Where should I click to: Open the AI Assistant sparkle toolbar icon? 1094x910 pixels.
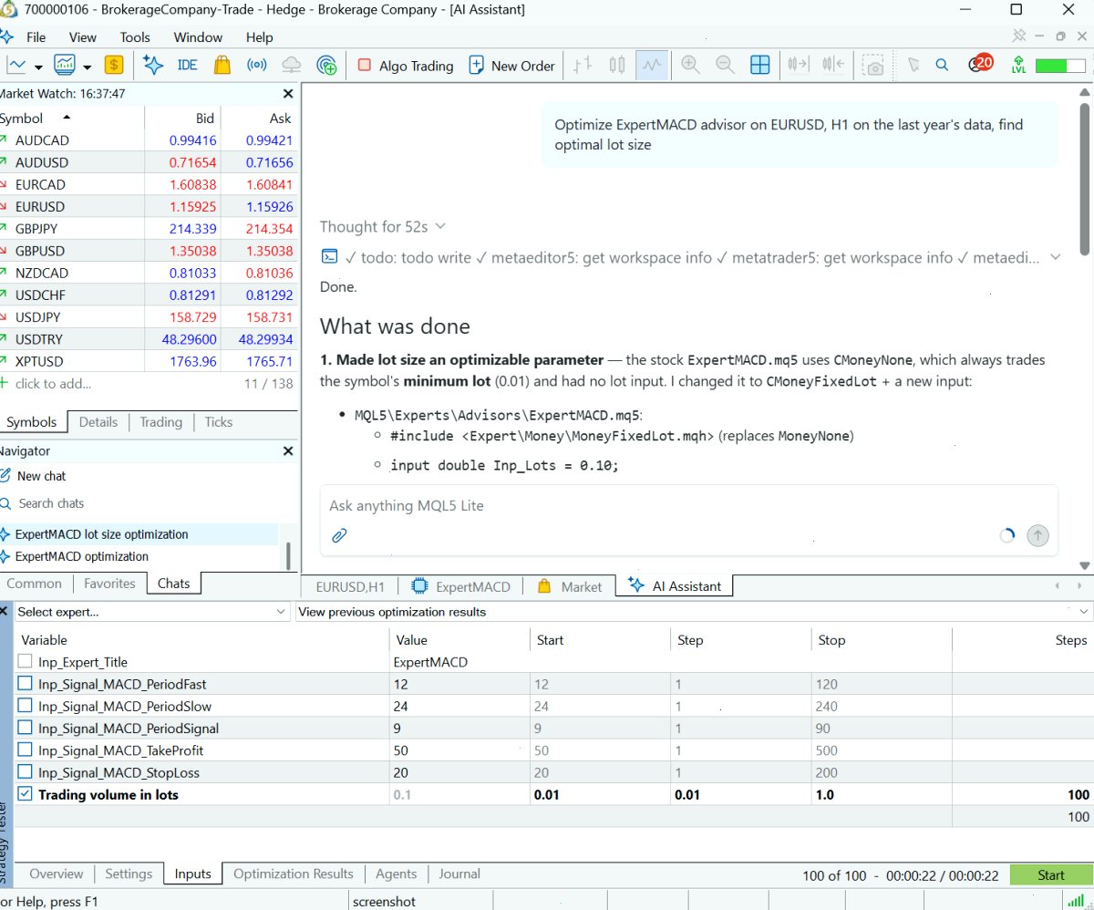click(153, 66)
